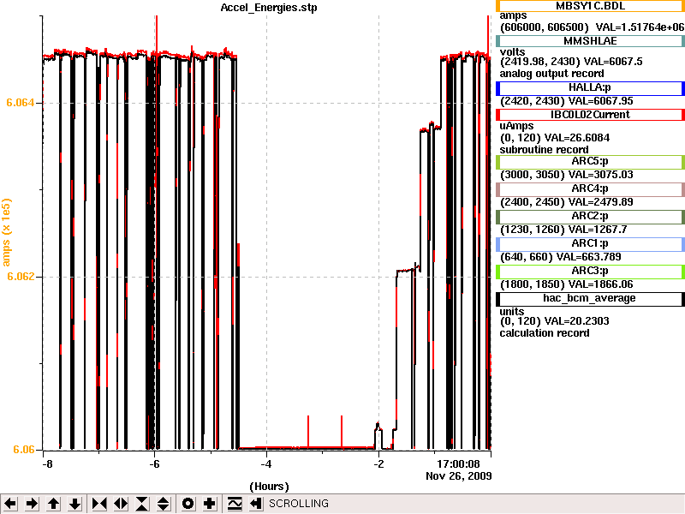Select the MMSHLAE curve legend
Screen dimensions: 685x514
(590, 41)
